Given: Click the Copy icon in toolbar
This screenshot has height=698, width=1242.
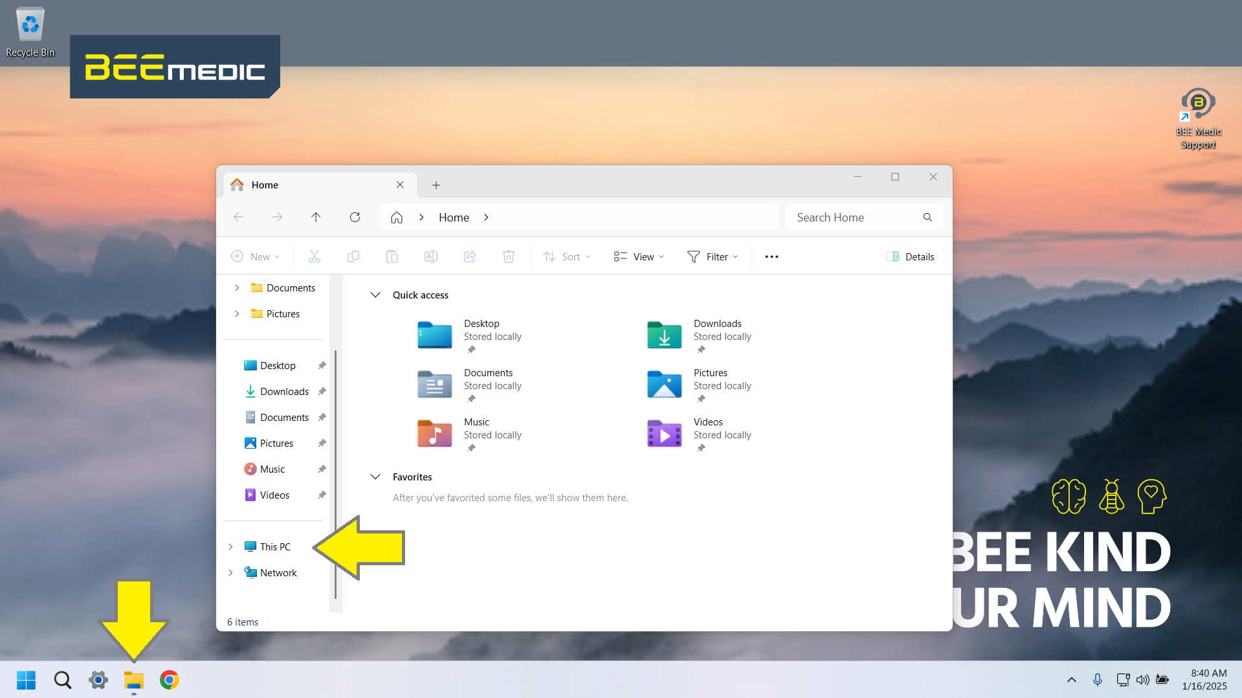Looking at the screenshot, I should tap(353, 256).
